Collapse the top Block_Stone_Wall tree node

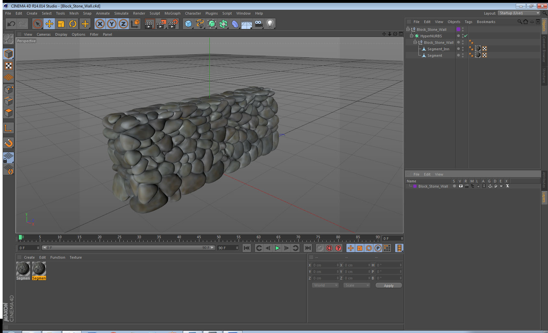408,29
